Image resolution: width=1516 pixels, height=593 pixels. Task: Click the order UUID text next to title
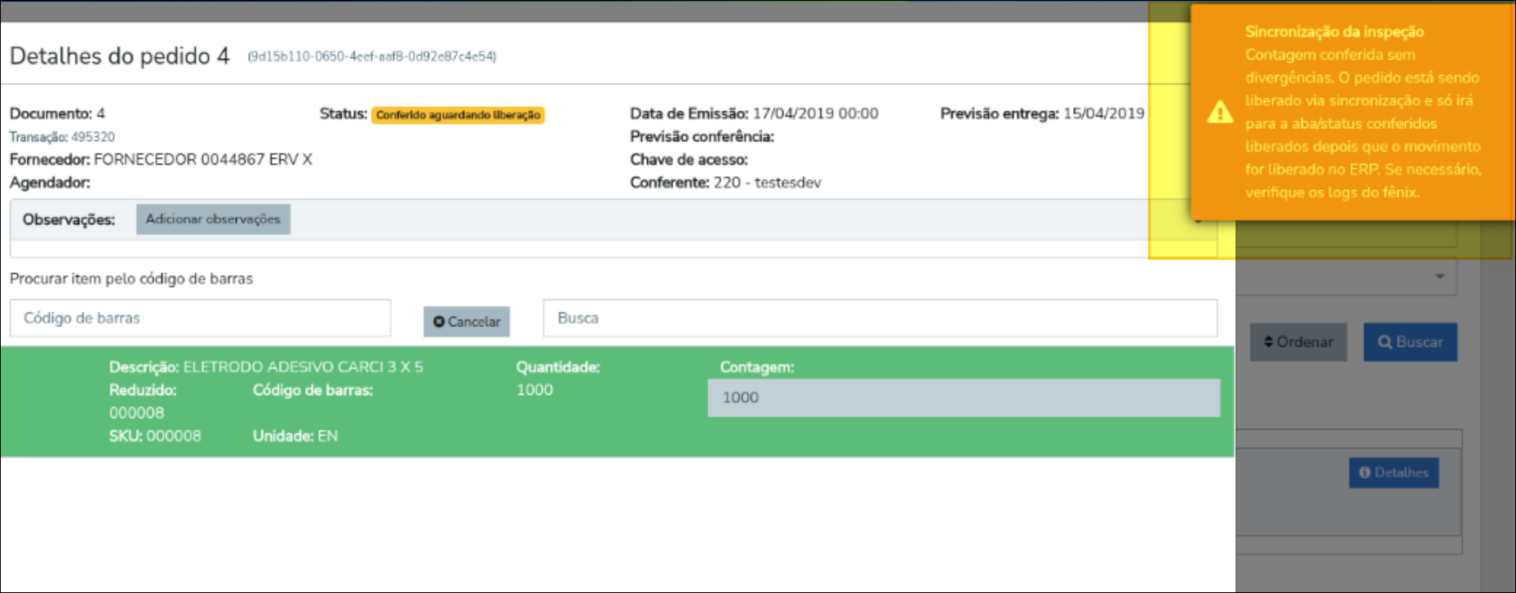(372, 56)
